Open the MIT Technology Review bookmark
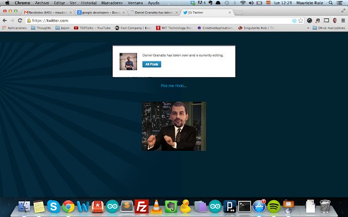 174,28
